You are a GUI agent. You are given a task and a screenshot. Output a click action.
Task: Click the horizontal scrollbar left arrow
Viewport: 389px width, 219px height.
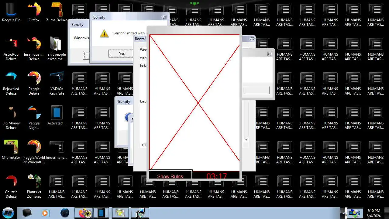pos(143,145)
